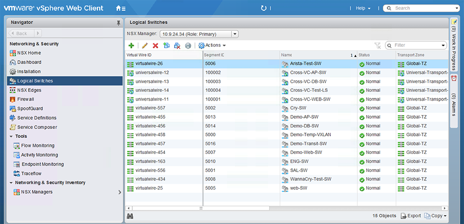This screenshot has width=464, height=224.
Task: Go Back in the Navigator
Action: [22, 33]
